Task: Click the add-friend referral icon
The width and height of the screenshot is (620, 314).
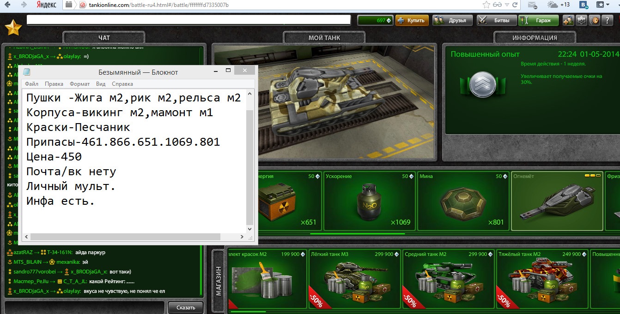Action: [x=569, y=20]
